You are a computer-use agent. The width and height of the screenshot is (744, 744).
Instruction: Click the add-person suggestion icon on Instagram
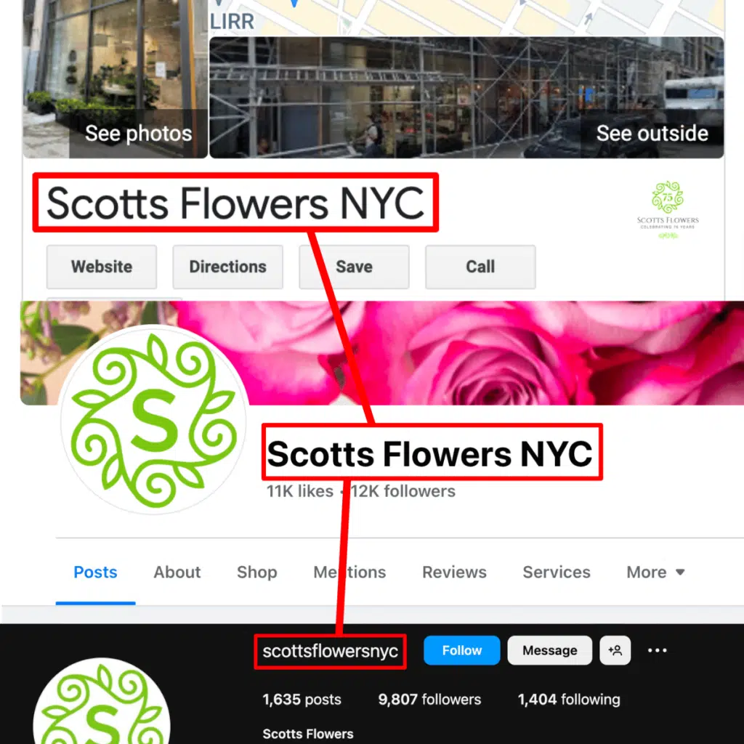point(615,650)
